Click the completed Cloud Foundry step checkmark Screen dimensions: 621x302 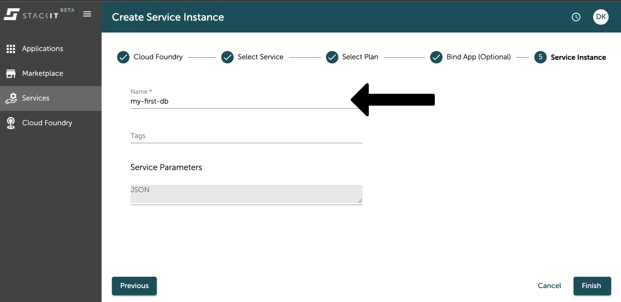[123, 57]
